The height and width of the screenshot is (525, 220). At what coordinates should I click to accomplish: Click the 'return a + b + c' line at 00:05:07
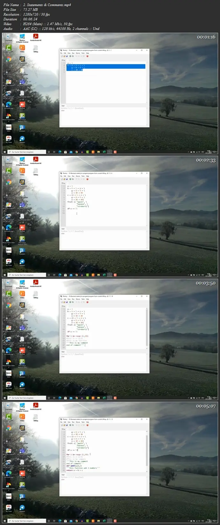[75, 470]
